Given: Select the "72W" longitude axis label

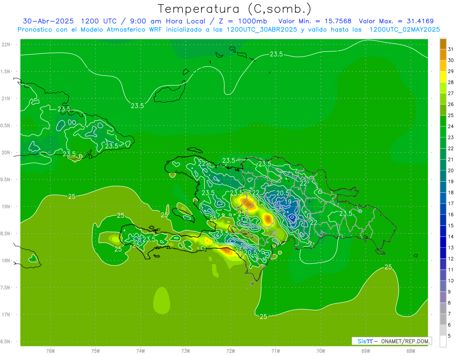Looking at the screenshot, I should pos(230,351).
